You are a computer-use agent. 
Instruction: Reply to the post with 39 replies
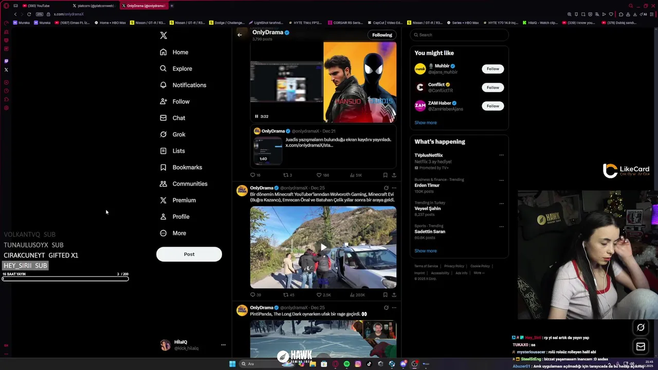(255, 295)
